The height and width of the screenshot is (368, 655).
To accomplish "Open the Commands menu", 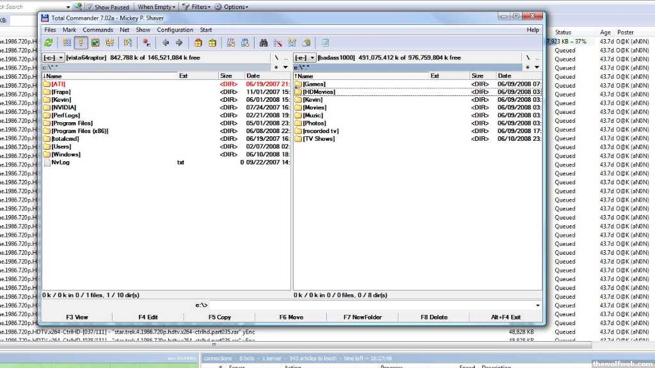I will click(97, 30).
